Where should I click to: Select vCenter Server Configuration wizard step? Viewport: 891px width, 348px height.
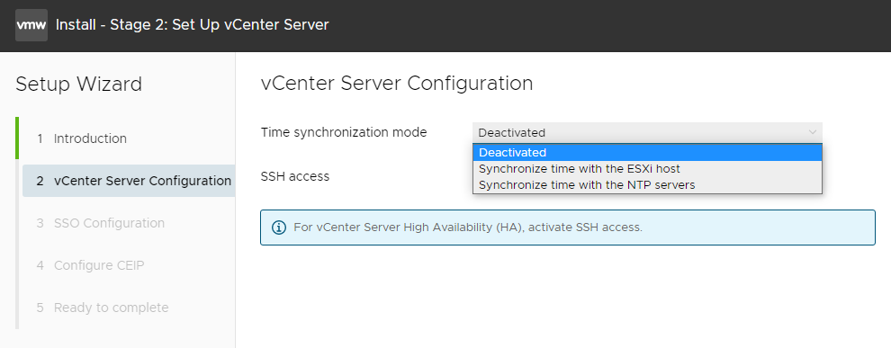(x=129, y=181)
